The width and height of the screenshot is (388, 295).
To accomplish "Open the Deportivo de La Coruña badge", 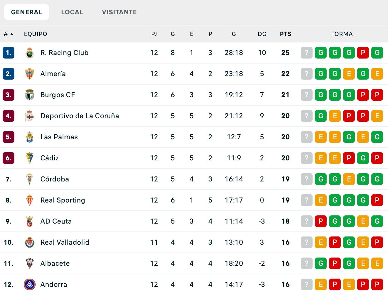I will [29, 116].
